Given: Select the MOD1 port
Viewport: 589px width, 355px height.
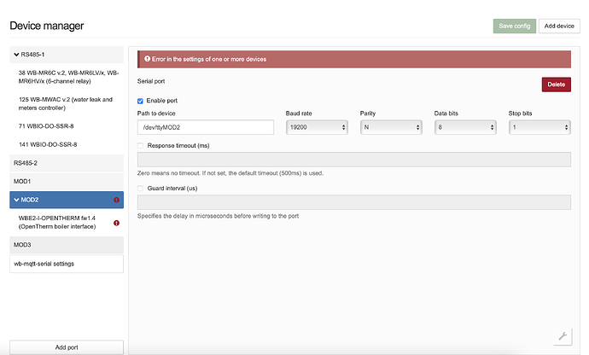Looking at the screenshot, I should (x=67, y=182).
